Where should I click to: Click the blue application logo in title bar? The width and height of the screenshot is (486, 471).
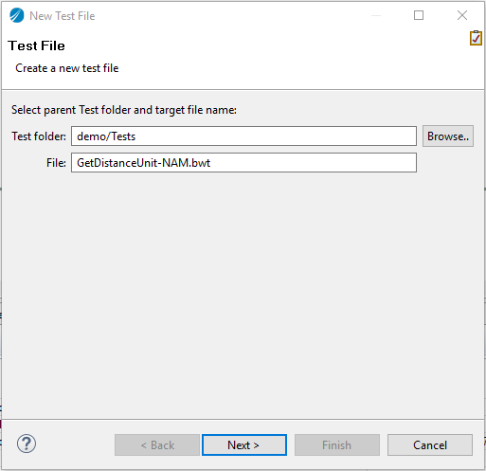click(x=17, y=15)
